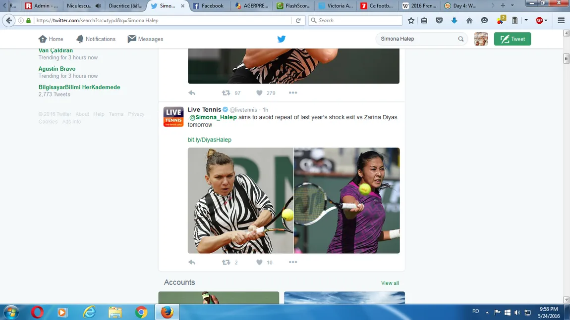The image size is (570, 320).
Task: Retweet the Live Tennis tweet
Action: coord(226,262)
